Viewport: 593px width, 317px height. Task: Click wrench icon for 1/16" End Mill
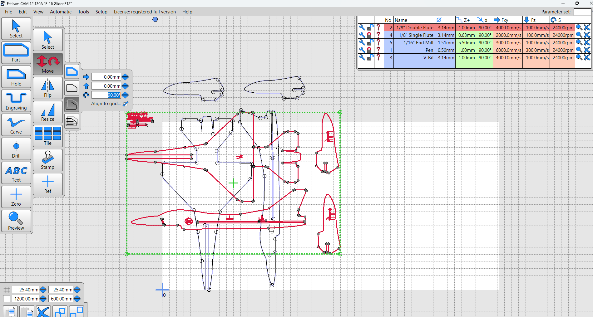362,42
